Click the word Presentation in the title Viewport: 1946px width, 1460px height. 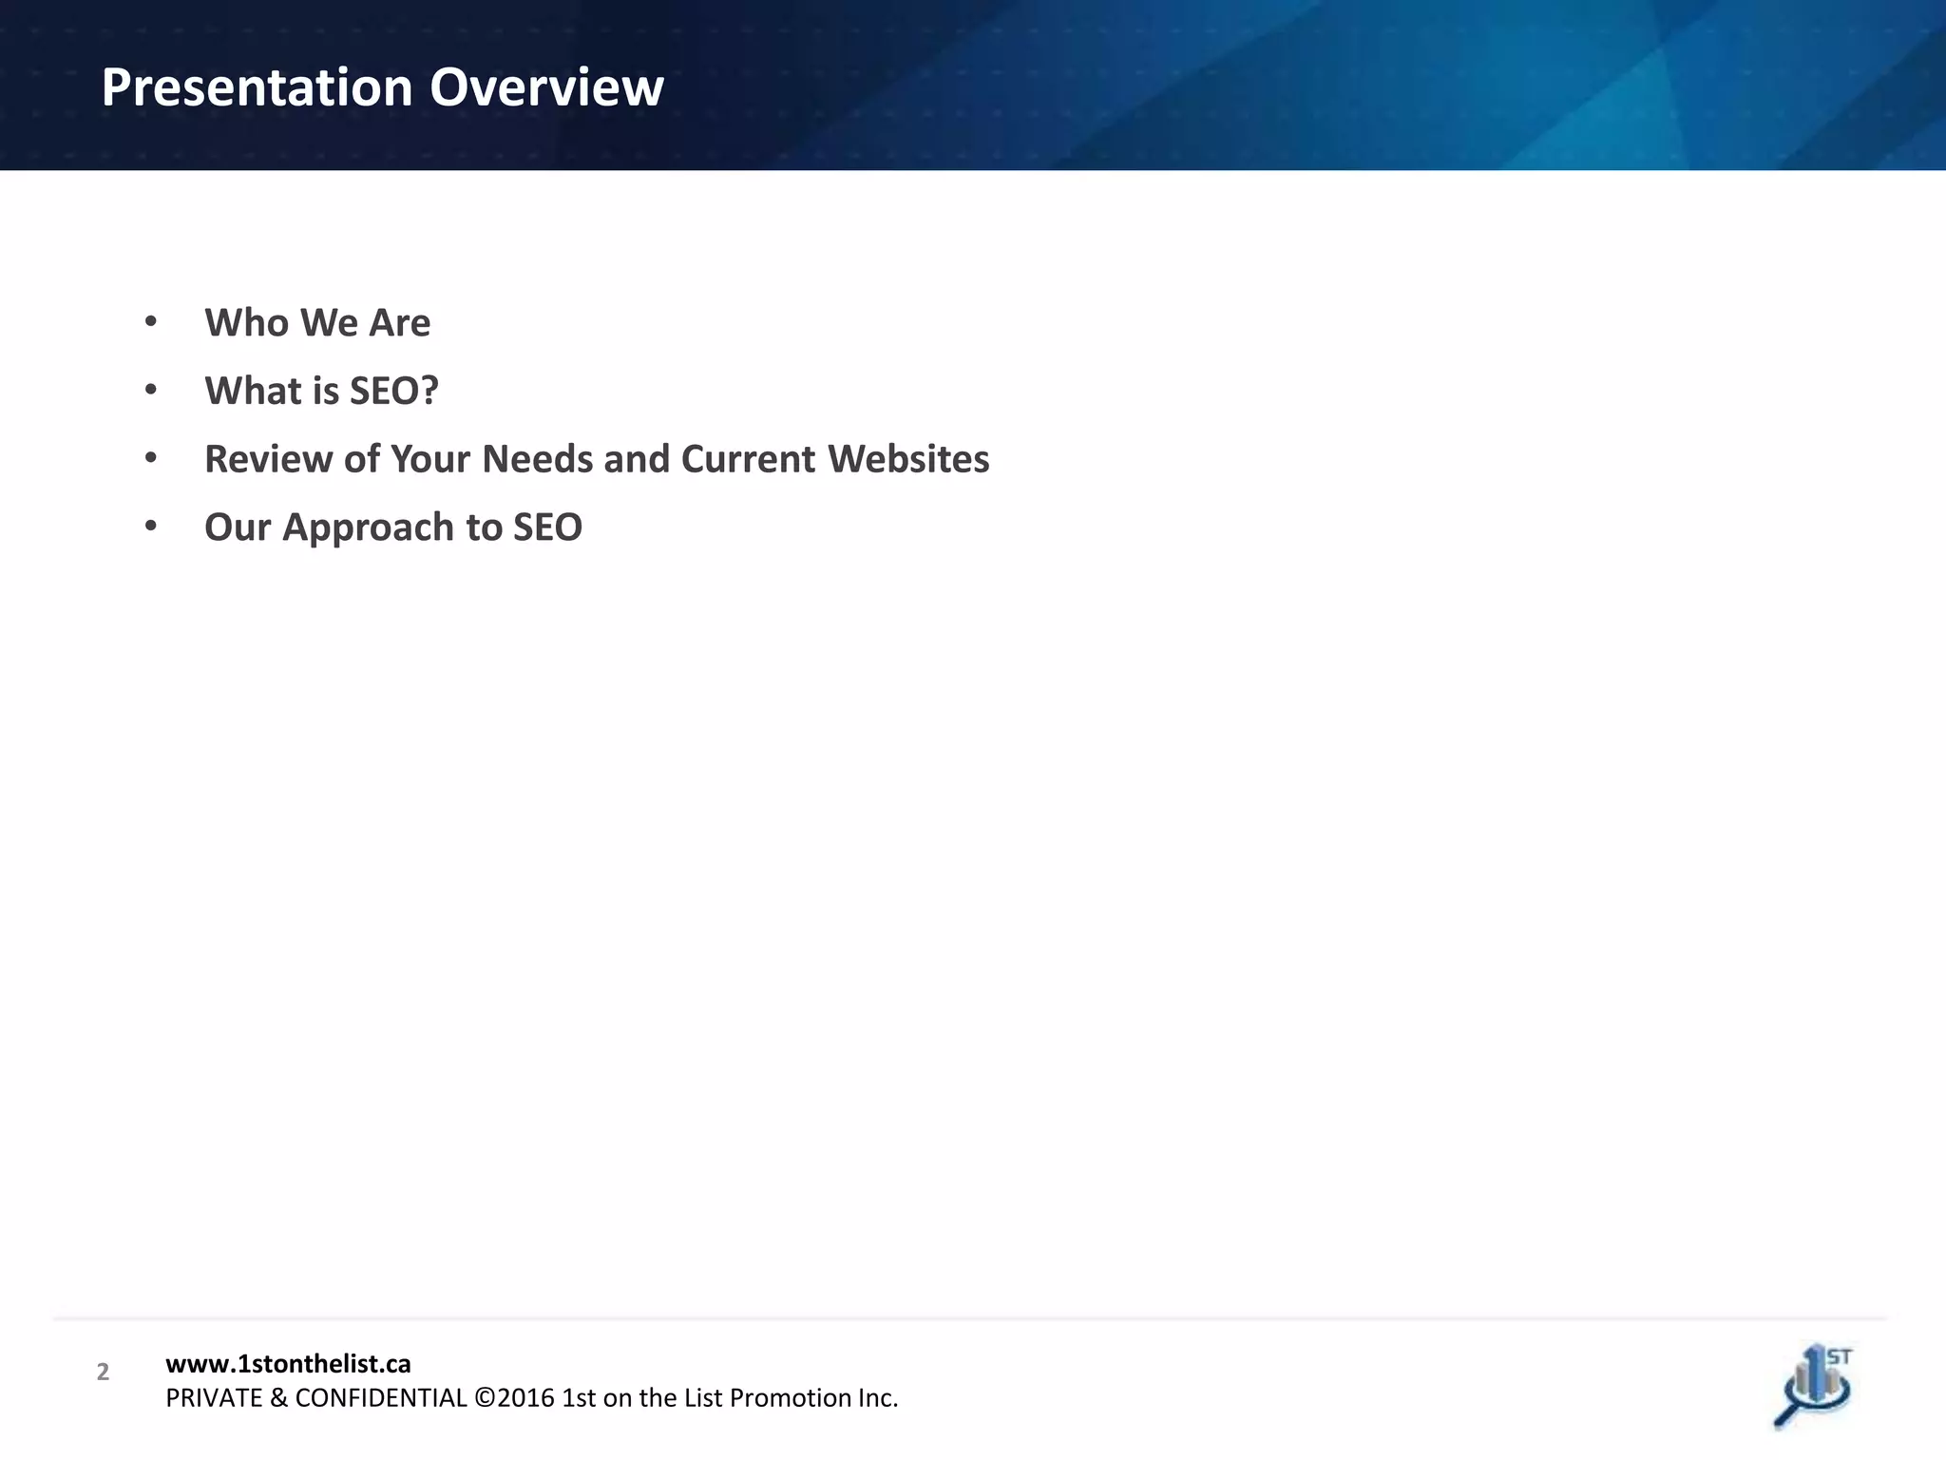[x=257, y=87]
